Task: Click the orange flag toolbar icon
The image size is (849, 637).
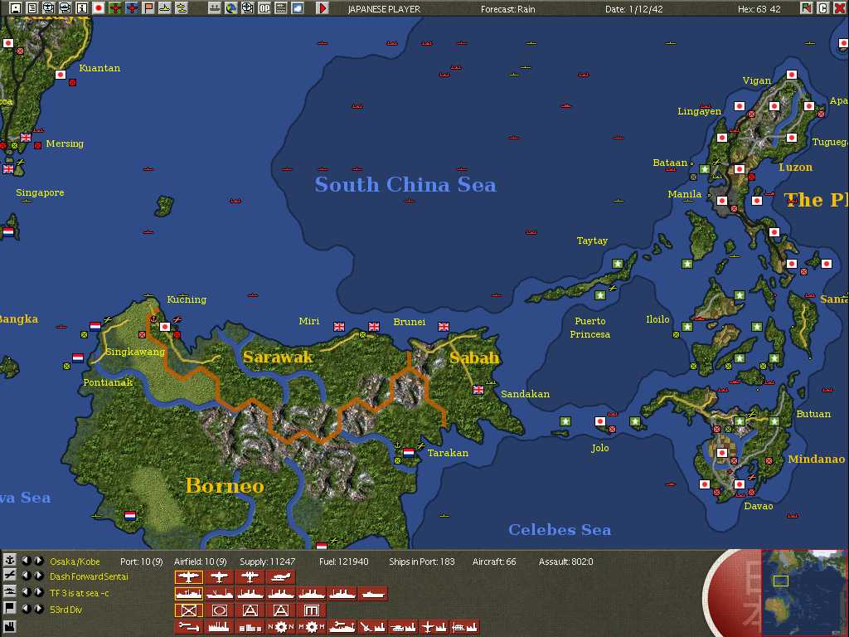Action: [x=148, y=8]
